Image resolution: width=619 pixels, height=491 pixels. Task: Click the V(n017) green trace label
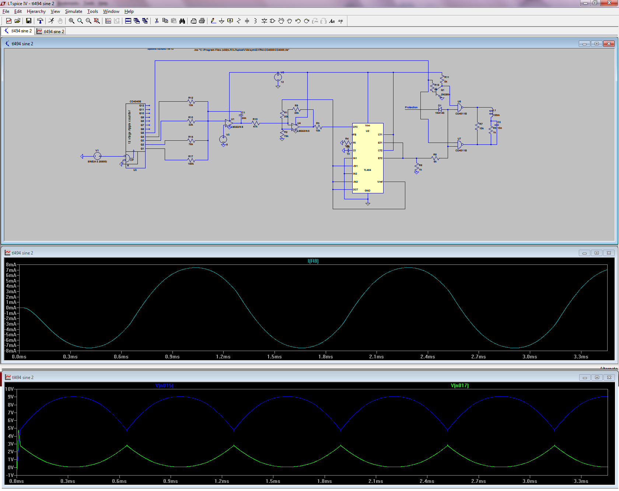[x=459, y=386]
